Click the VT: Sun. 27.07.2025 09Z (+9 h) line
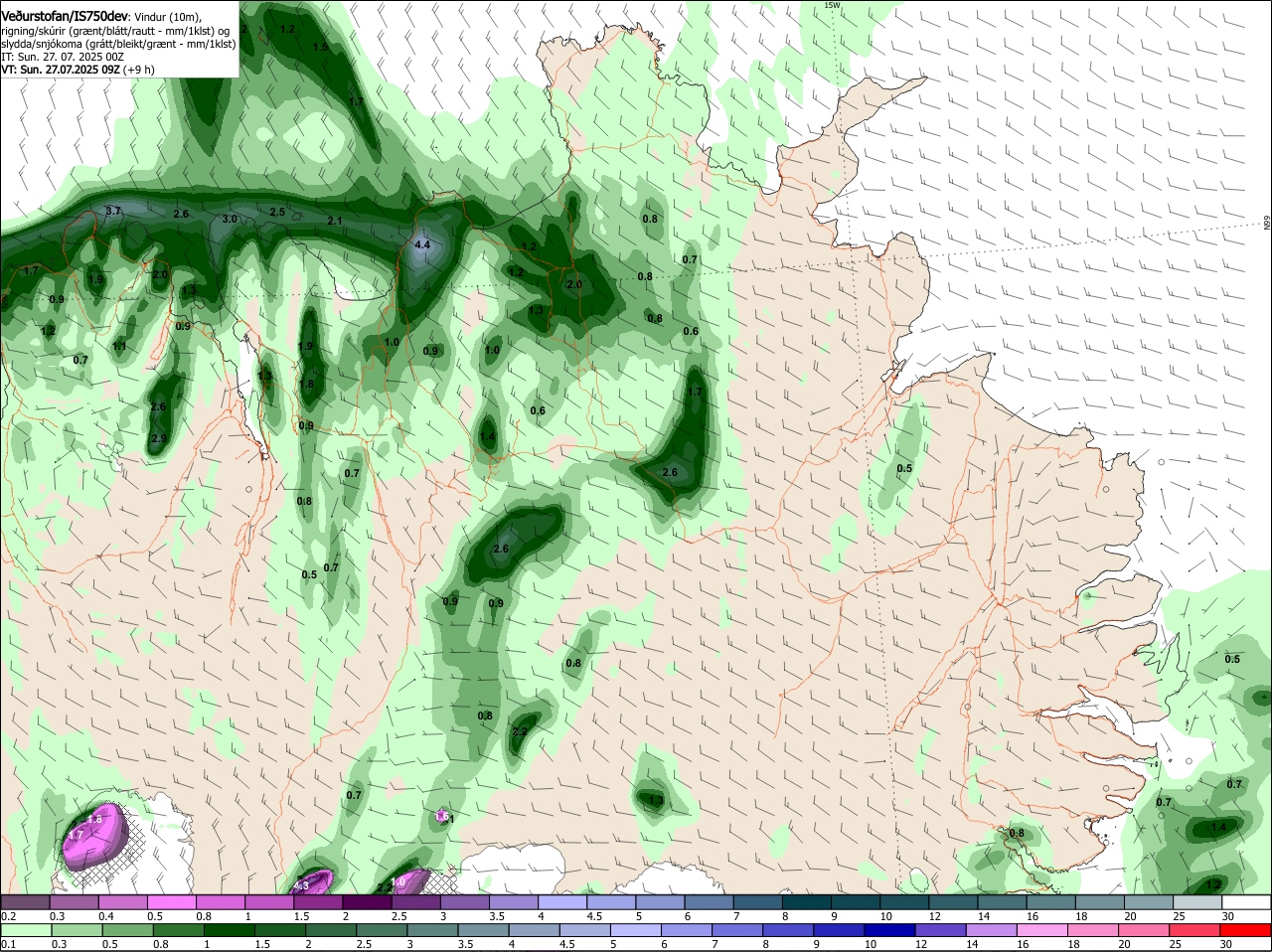1272x952 pixels. tap(78, 70)
